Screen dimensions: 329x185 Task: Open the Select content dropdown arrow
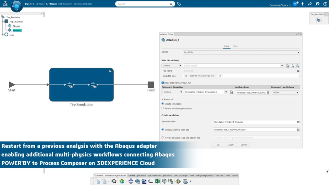click(282, 66)
